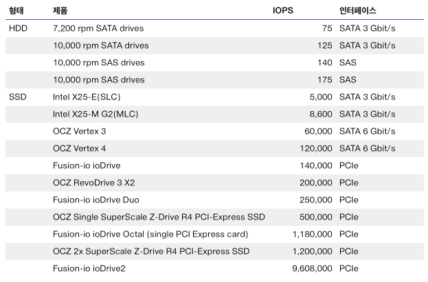The image size is (428, 282).
Task: Click the OCZ Single SuperScale Z-Drive R4 cell
Action: coord(159,218)
